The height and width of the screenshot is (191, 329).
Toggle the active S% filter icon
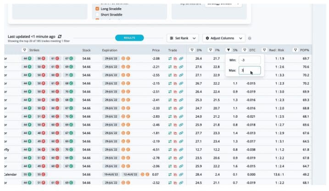(229, 50)
